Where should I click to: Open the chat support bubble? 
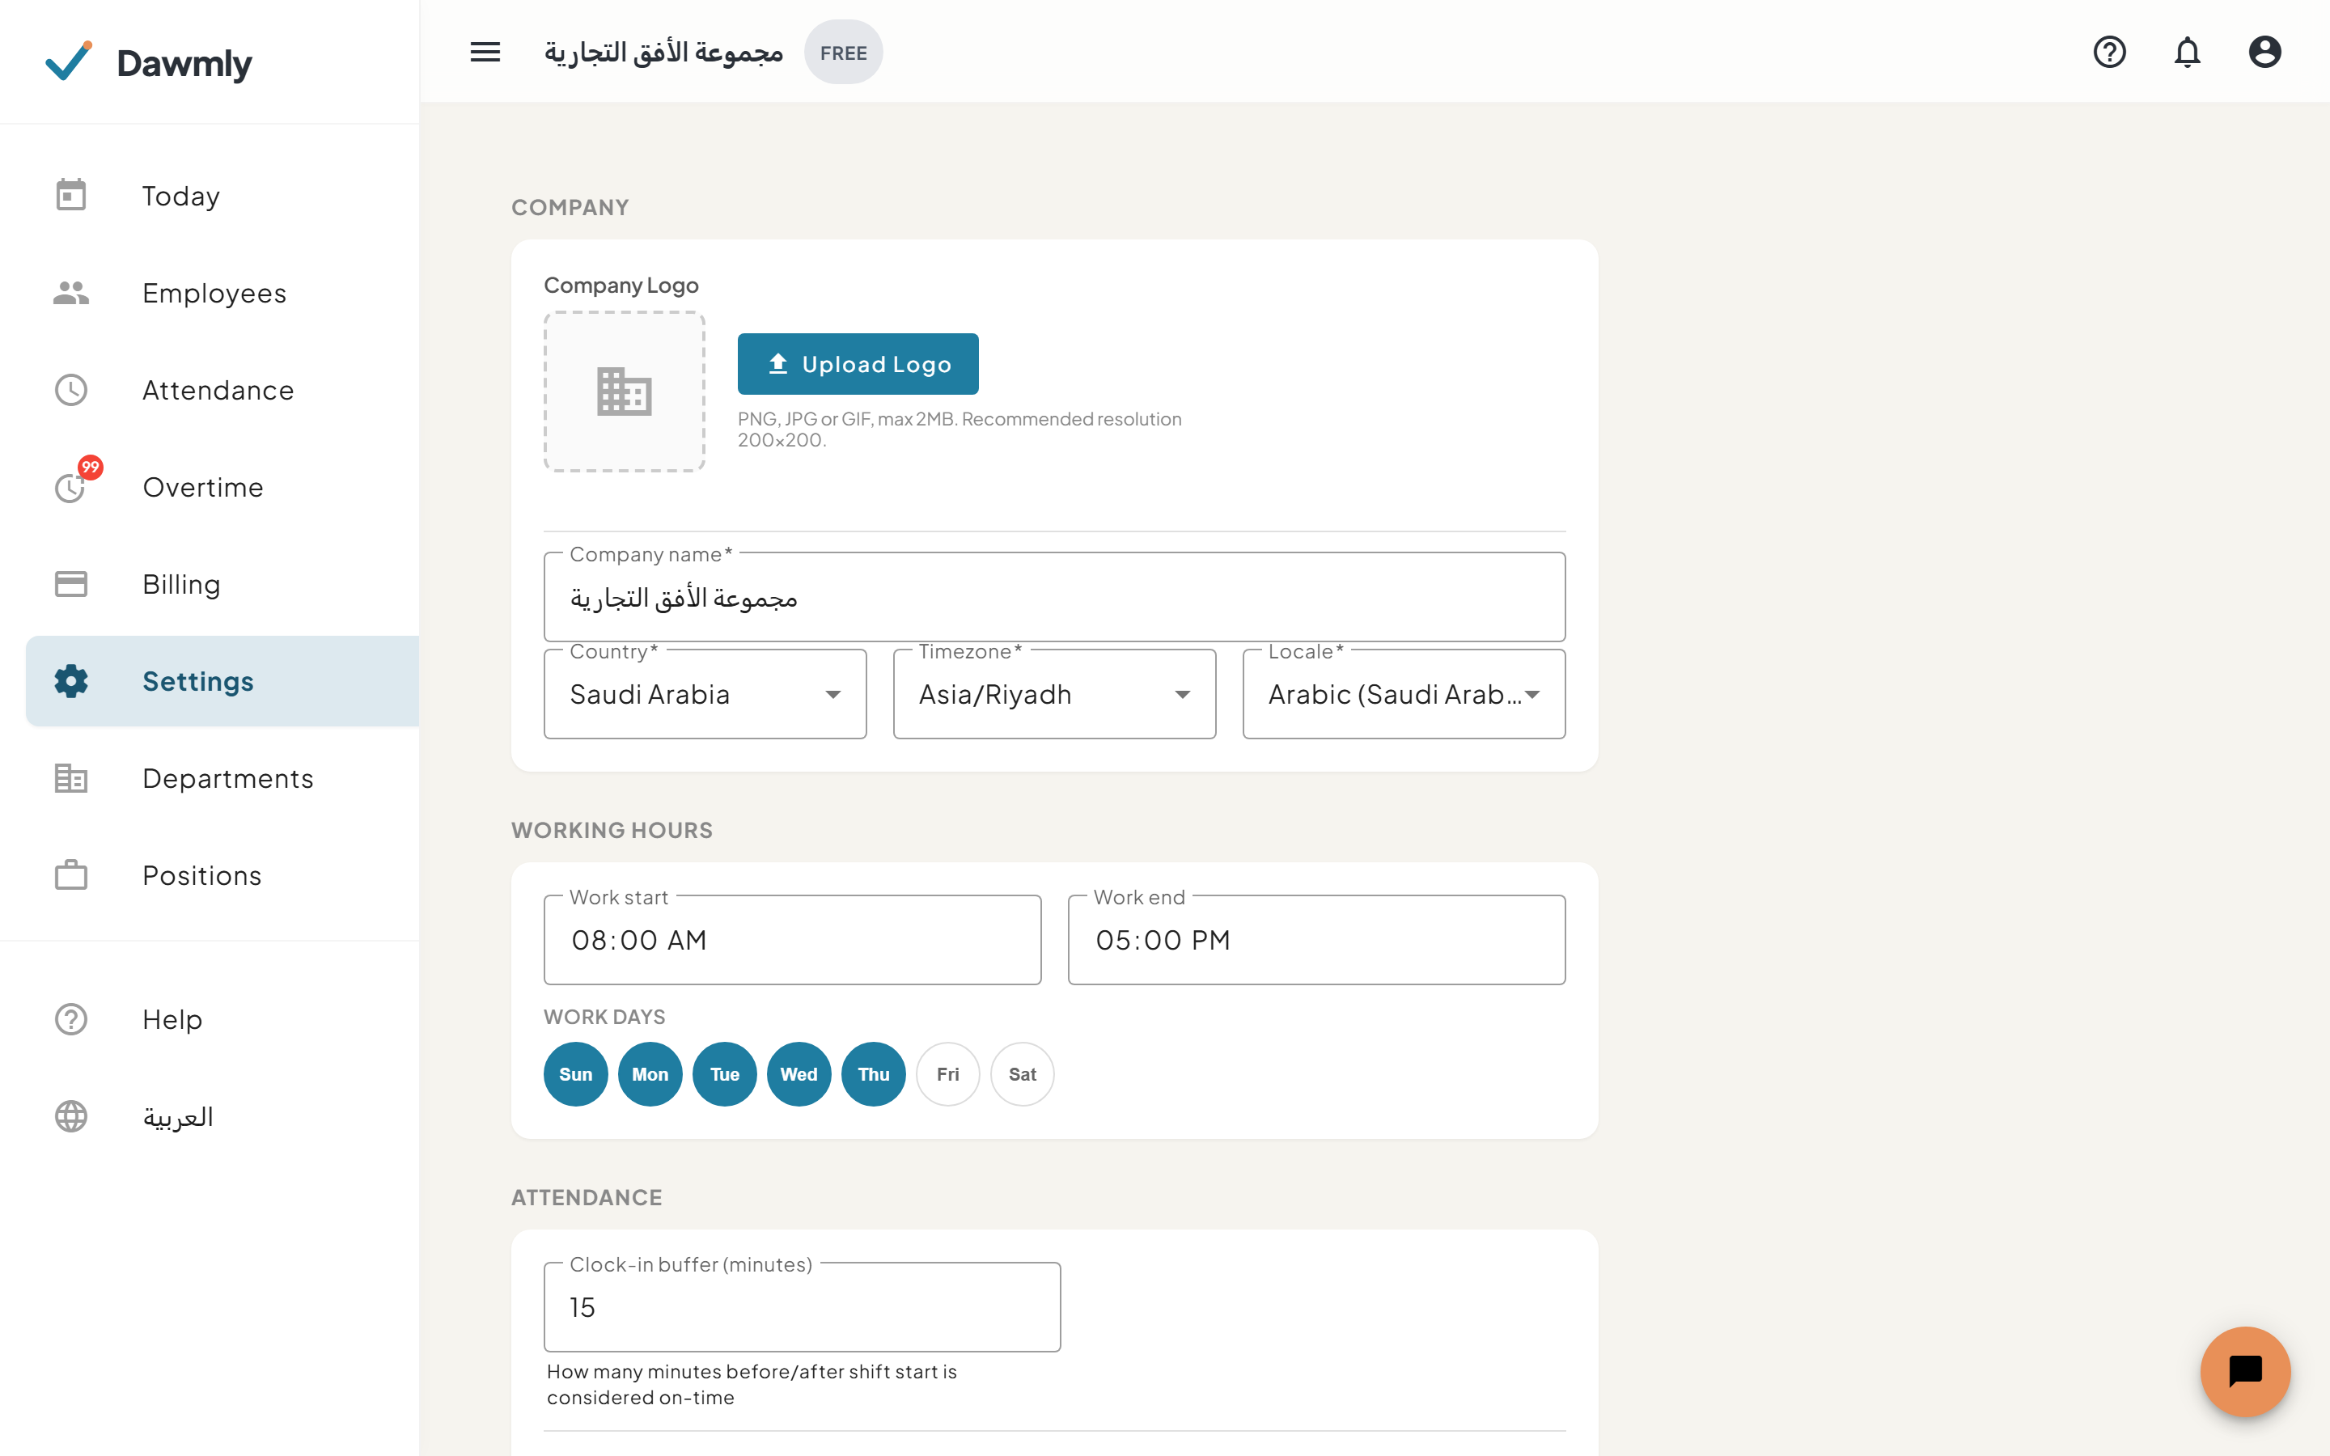coord(2245,1371)
